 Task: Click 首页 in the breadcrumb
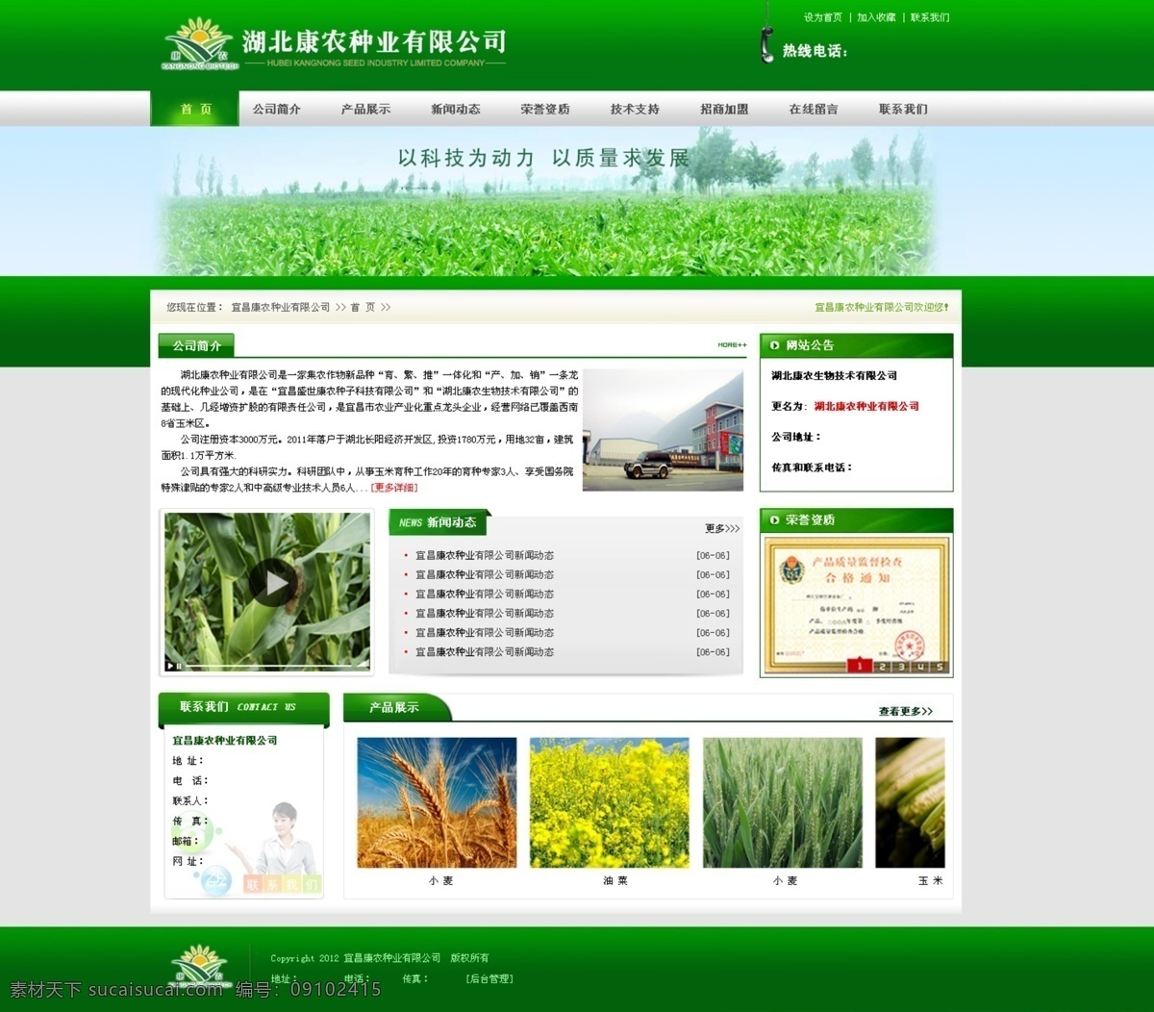coord(363,307)
